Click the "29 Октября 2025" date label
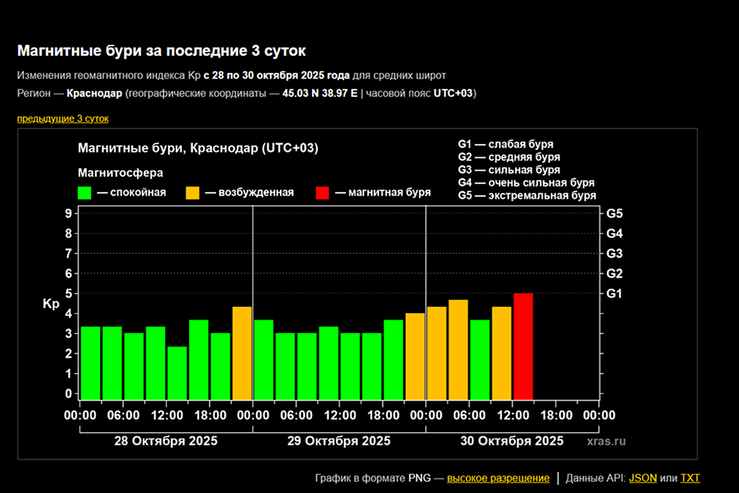The height and width of the screenshot is (493, 739). pyautogui.click(x=339, y=441)
